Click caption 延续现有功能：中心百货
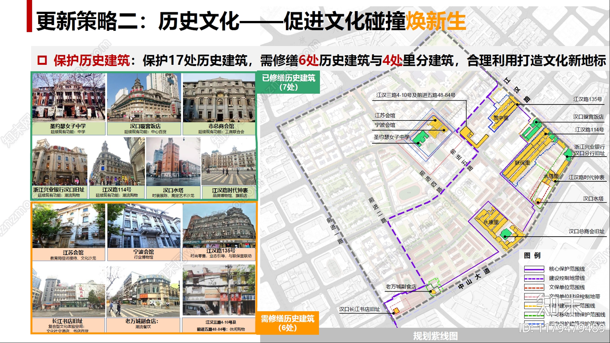 [145, 132]
